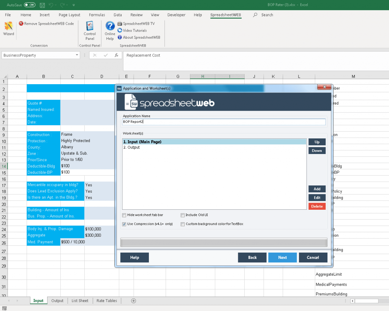The image size is (389, 311).
Task: Click Back in the dialog
Action: (252, 258)
